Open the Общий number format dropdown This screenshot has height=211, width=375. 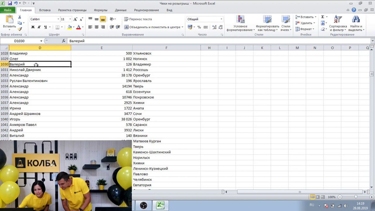coord(221,19)
